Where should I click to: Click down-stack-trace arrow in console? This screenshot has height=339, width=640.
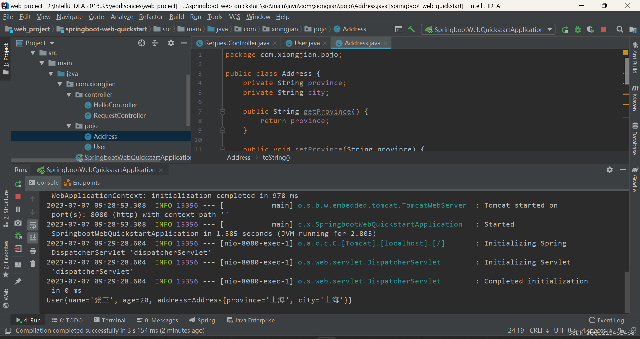coord(33,212)
